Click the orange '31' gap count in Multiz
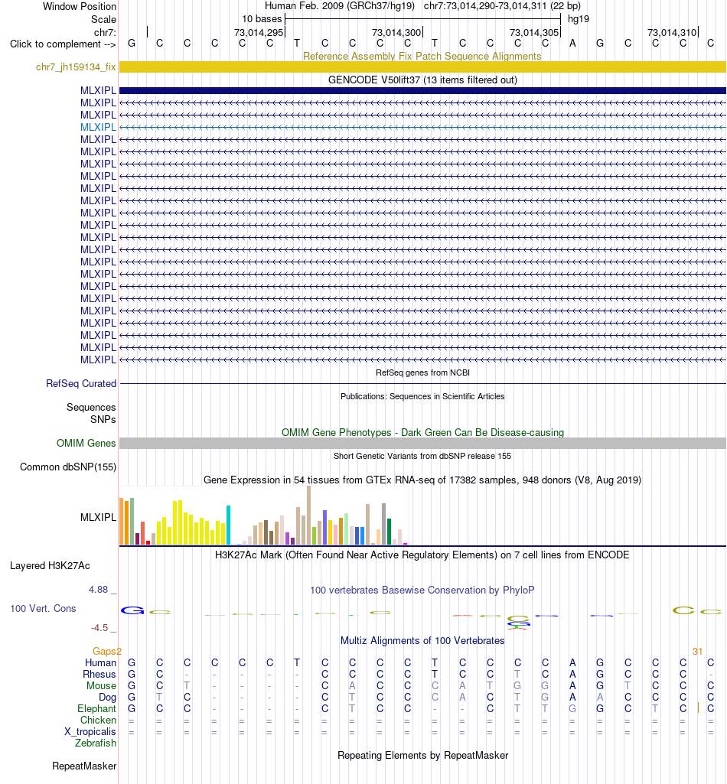 (x=697, y=651)
